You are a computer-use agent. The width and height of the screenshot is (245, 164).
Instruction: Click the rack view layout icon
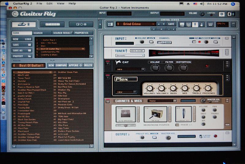110,24
